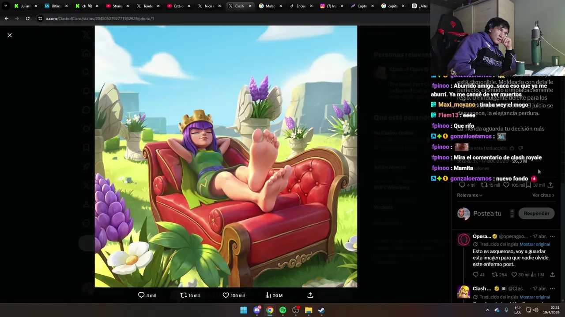Repost the main post in sidebar, 15 mil
Screen dimensions: 565x317
(490, 185)
